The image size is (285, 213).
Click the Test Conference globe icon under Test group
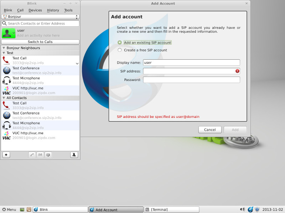click(7, 70)
